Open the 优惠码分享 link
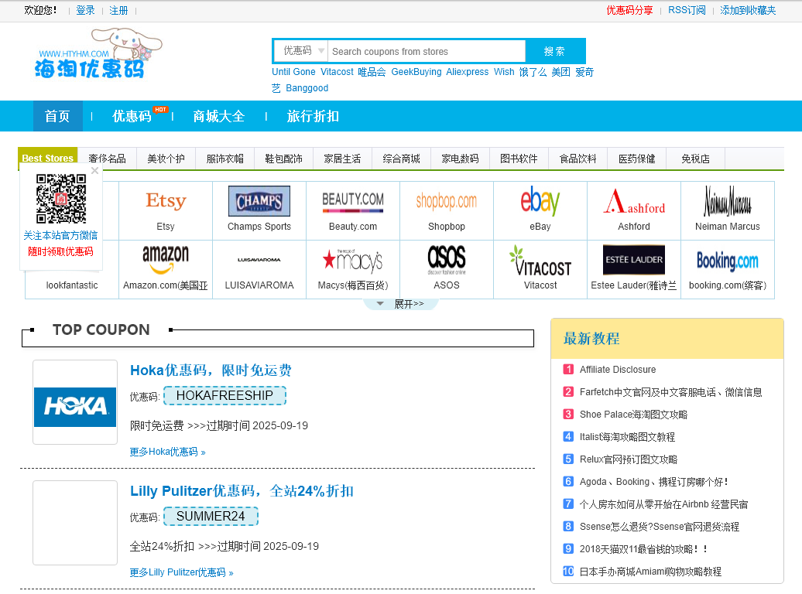The image size is (802, 594). tap(629, 10)
